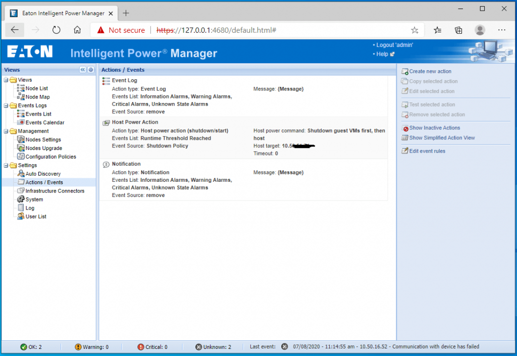Collapse the Settings folder
517x356 pixels.
(x=6, y=166)
